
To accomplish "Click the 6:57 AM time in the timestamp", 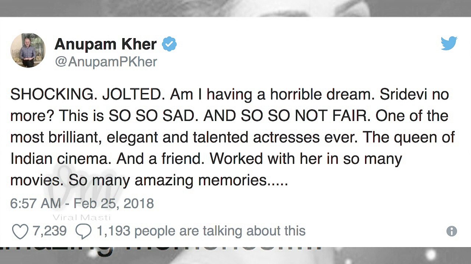I will (35, 203).
